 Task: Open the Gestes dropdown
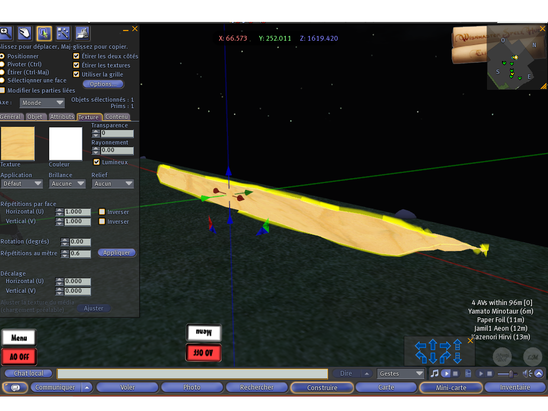click(401, 374)
